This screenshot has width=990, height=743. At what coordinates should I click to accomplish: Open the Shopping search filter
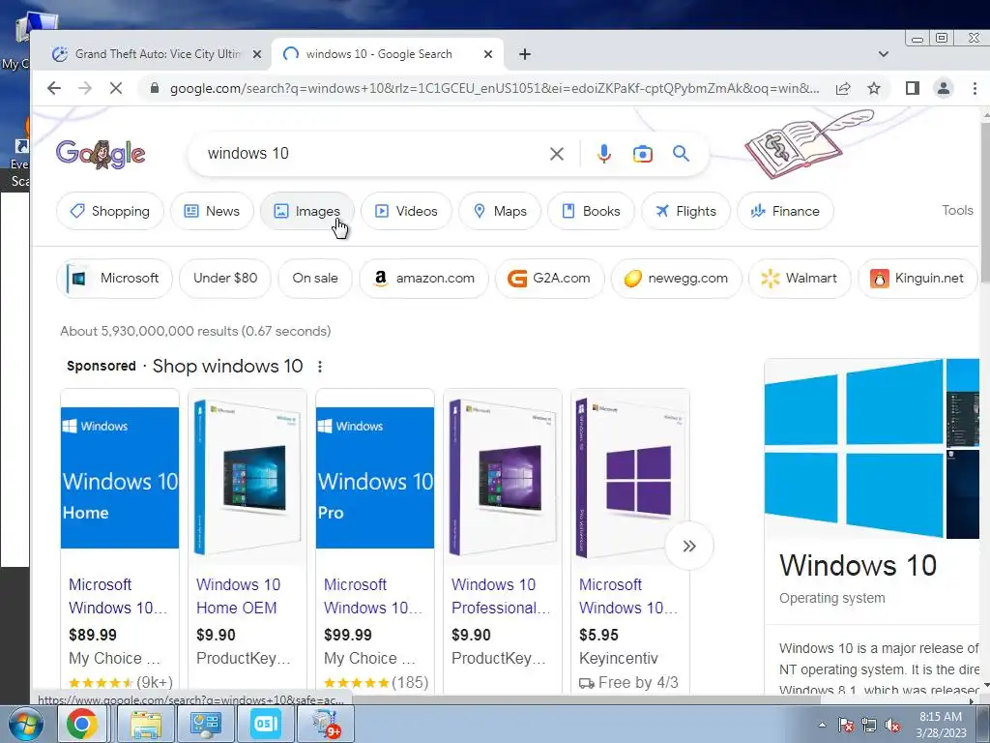click(110, 211)
